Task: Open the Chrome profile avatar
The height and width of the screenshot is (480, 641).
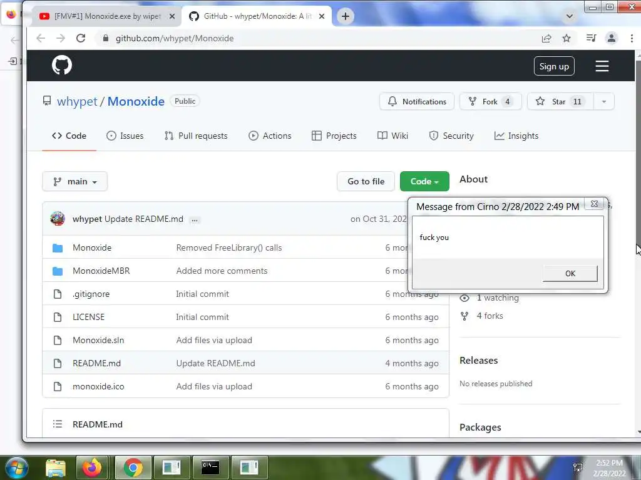Action: click(x=611, y=38)
